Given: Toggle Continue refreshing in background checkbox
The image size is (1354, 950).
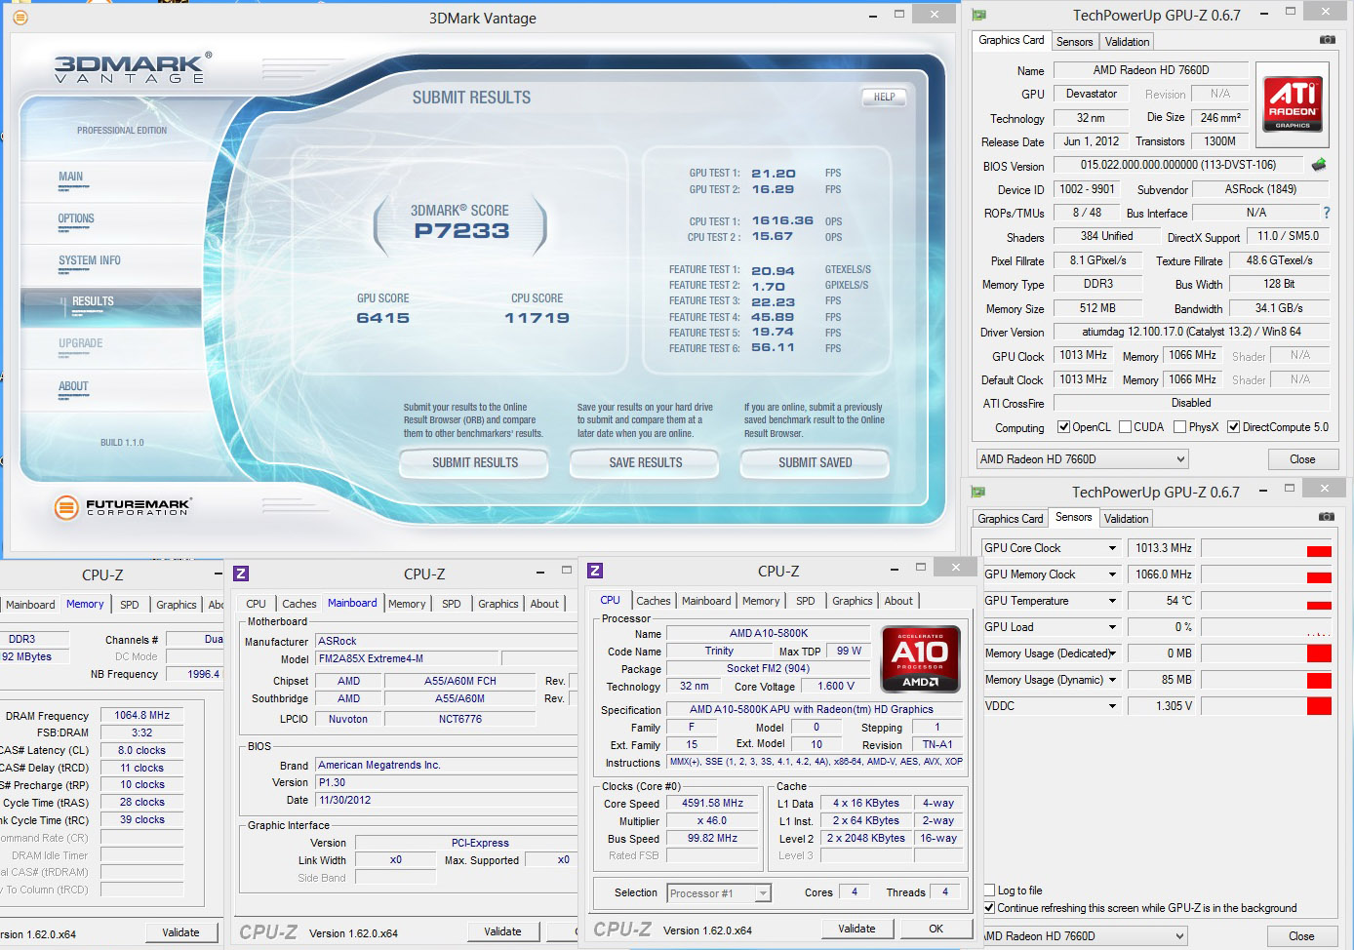Looking at the screenshot, I should tap(990, 908).
